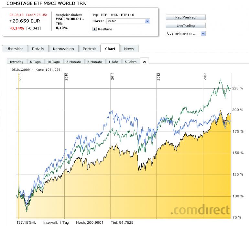
Task: Go to the Kennzahlen tab
Action: coord(63,49)
